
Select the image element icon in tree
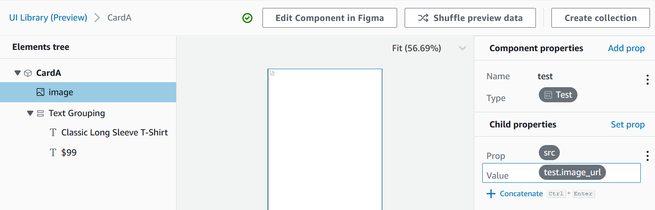(x=41, y=92)
